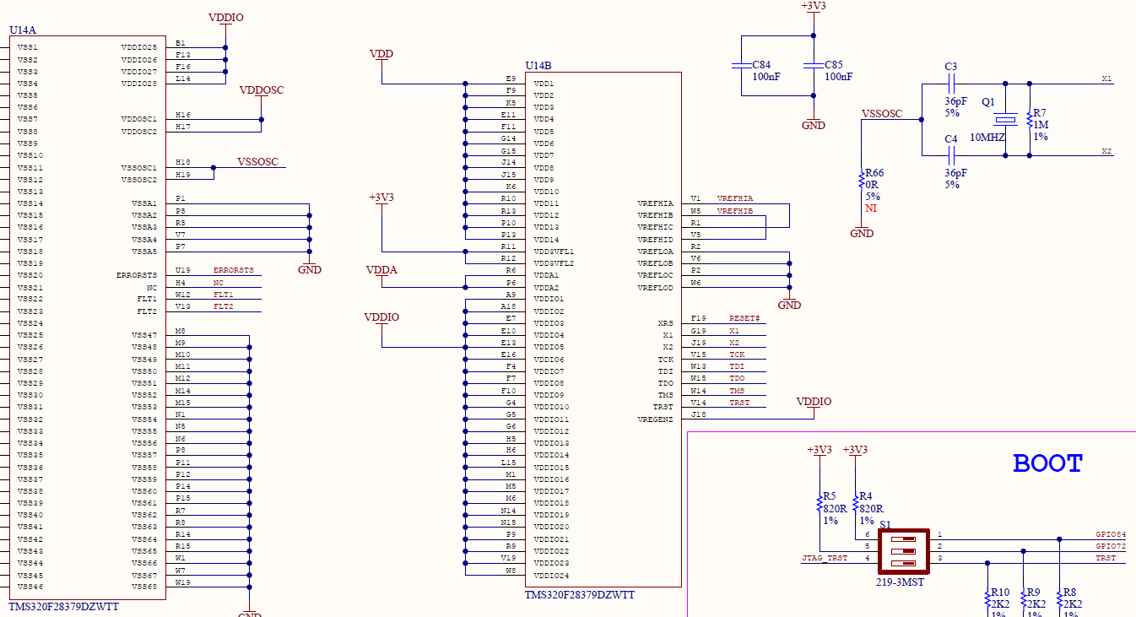Image resolution: width=1136 pixels, height=617 pixels.
Task: Click the R66 resistor symbol
Action: coord(862,179)
